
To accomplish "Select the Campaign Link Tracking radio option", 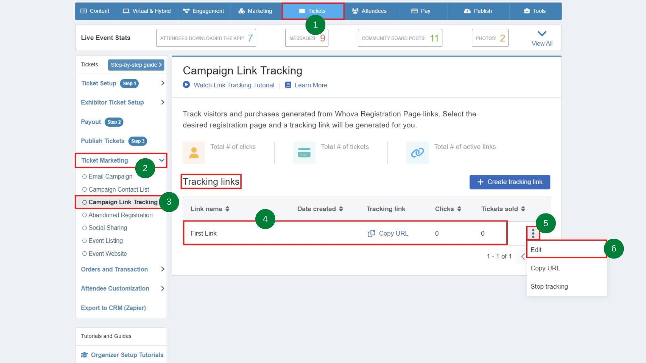I will (x=84, y=202).
